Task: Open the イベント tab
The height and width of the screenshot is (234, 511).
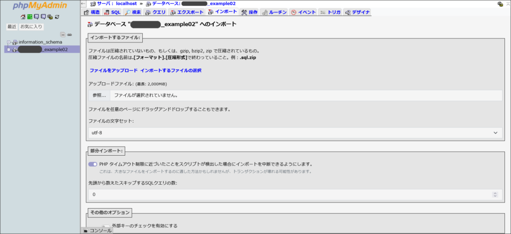Action: (x=303, y=12)
